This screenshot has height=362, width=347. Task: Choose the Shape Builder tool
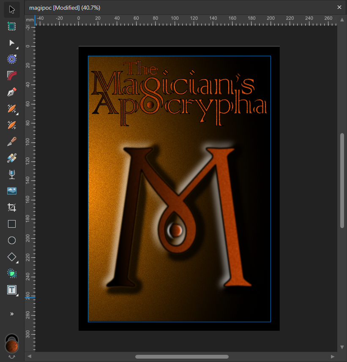tap(12, 273)
